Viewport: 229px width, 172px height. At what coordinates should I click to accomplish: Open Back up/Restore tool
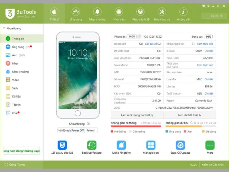click(92, 147)
